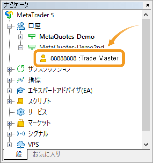Select the エキスパートアドバイザ(EA) item
Viewport: 153px width, 163px height.
point(60,91)
